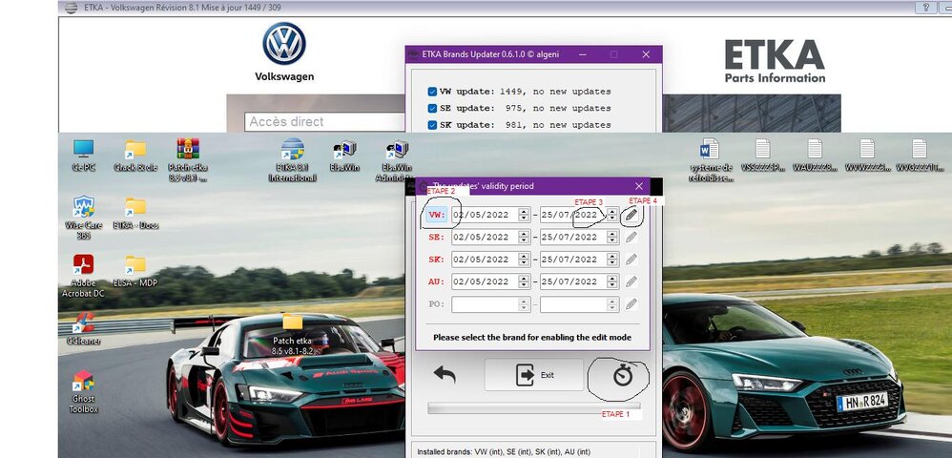The width and height of the screenshot is (952, 458).
Task: Close the updates' validity period dialog
Action: [639, 186]
